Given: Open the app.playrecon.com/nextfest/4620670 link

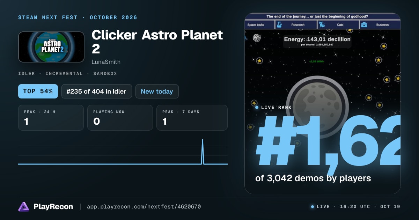Looking at the screenshot, I should click(144, 207).
